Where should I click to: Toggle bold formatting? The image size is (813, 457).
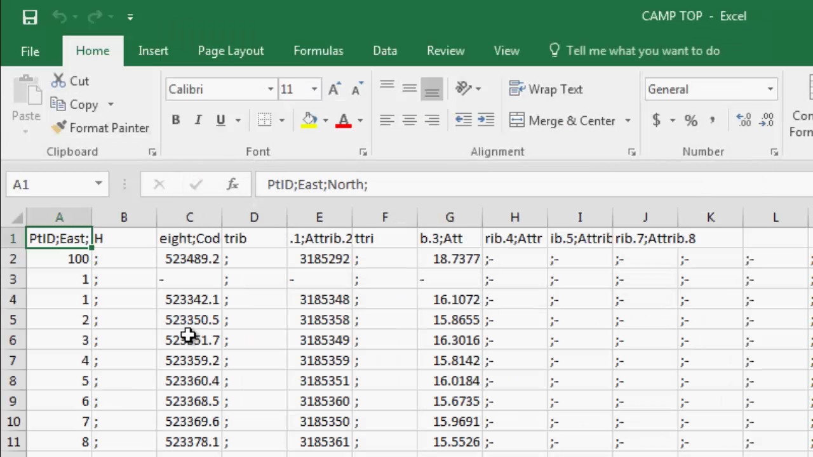tap(175, 120)
